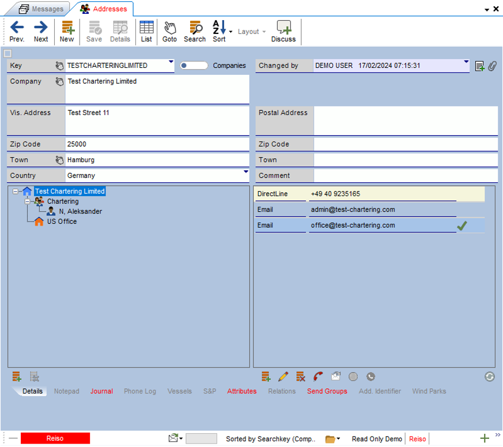
Task: Click the paperclip attachment icon
Action: (x=493, y=66)
